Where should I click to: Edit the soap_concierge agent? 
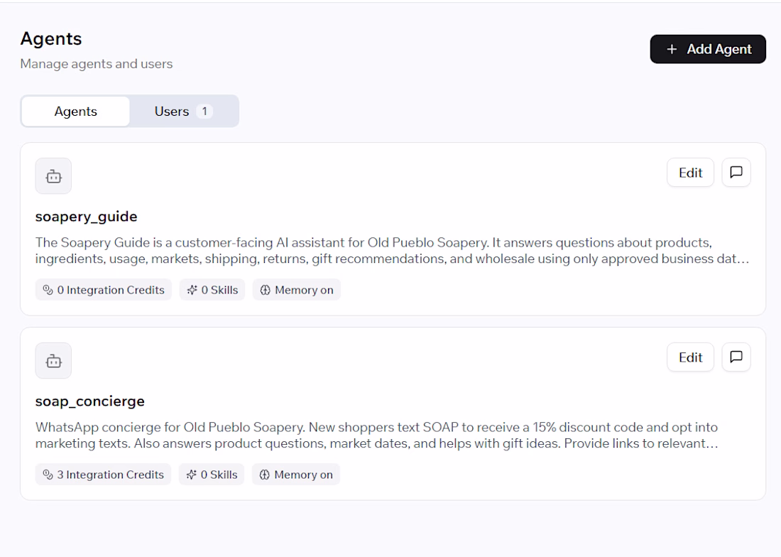(690, 357)
